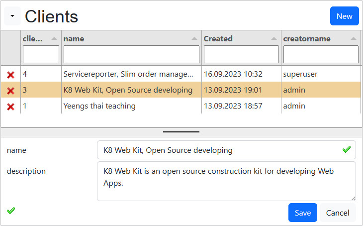Sort by Created column arrow
This screenshot has height=226, width=363.
pos(273,39)
